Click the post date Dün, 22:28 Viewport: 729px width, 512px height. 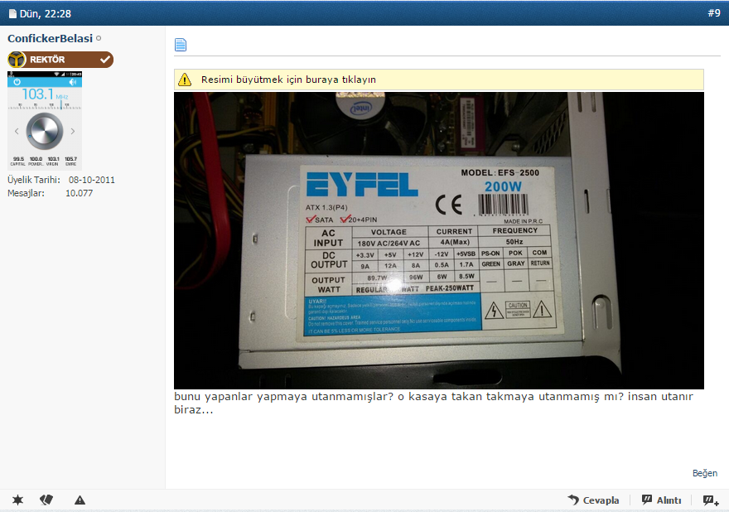[45, 14]
